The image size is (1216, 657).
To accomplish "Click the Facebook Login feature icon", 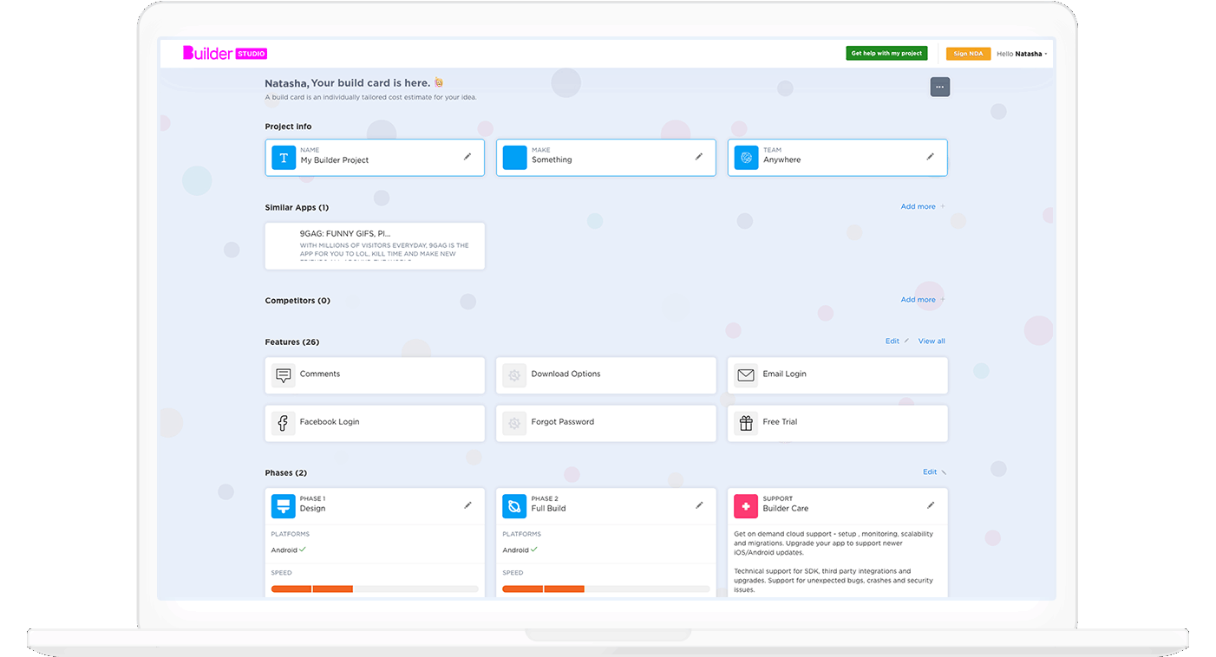I will pyautogui.click(x=283, y=423).
